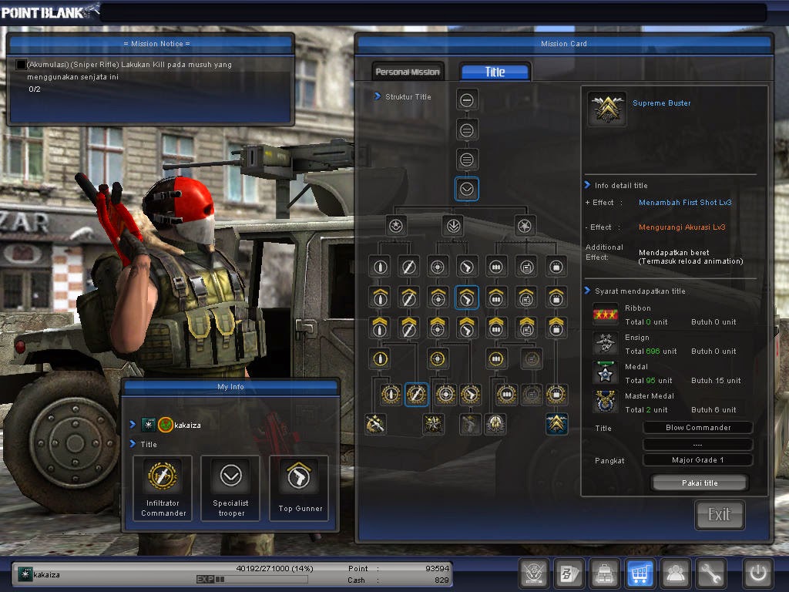Open the Community friends icon

pyautogui.click(x=676, y=573)
